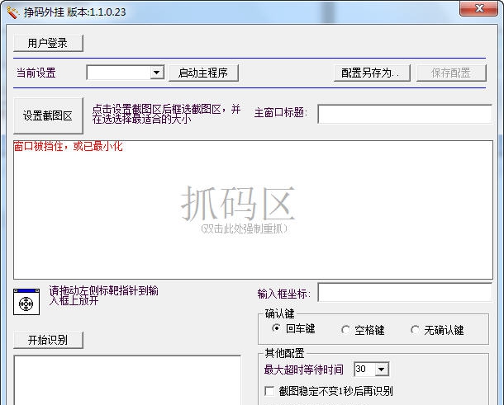Click the 挣码外挂 title bar app icon

12,12
